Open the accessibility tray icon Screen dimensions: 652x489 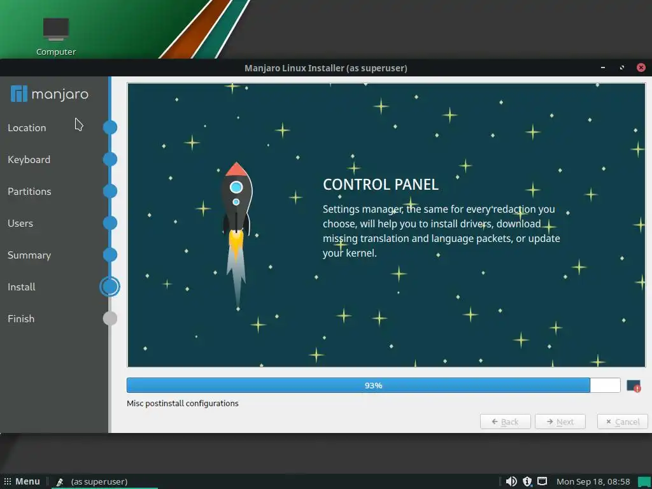(x=527, y=481)
